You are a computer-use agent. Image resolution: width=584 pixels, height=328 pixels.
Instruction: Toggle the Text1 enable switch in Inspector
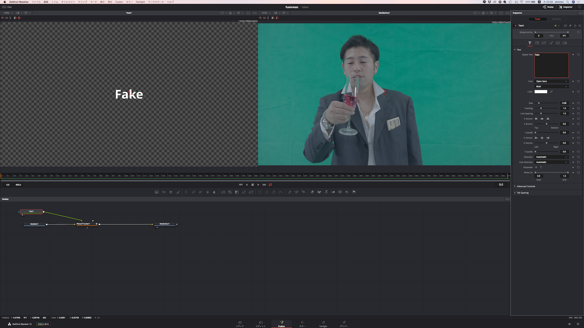tap(516, 26)
